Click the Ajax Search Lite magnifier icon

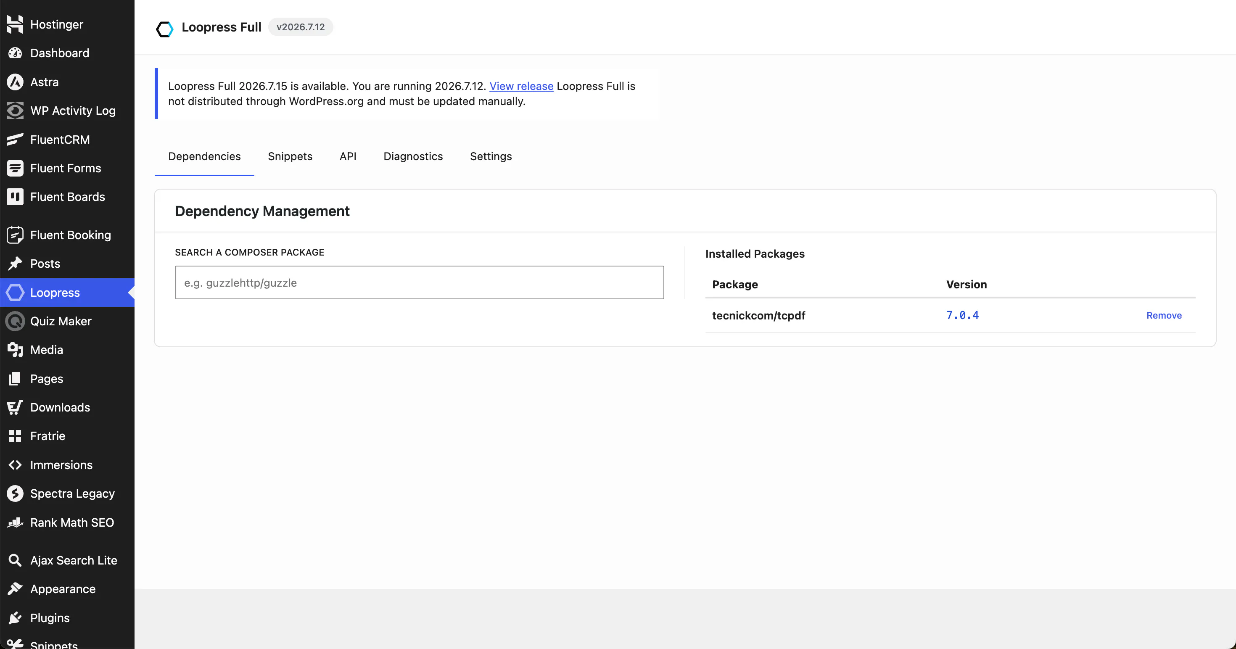pos(15,560)
